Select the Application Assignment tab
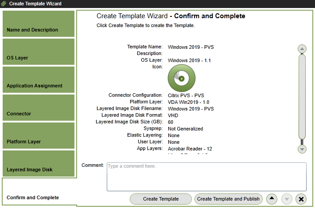The width and height of the screenshot is (315, 209). point(39,80)
